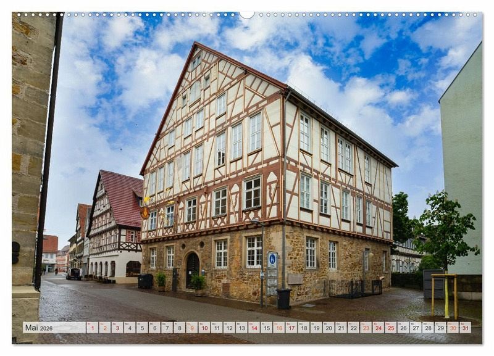The height and width of the screenshot is (356, 494).
Task: Select day 24 in the calendar strip
Action: point(379,328)
